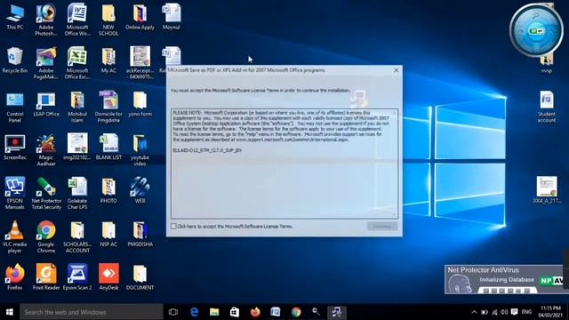Open This PC desktop icon

click(x=15, y=17)
